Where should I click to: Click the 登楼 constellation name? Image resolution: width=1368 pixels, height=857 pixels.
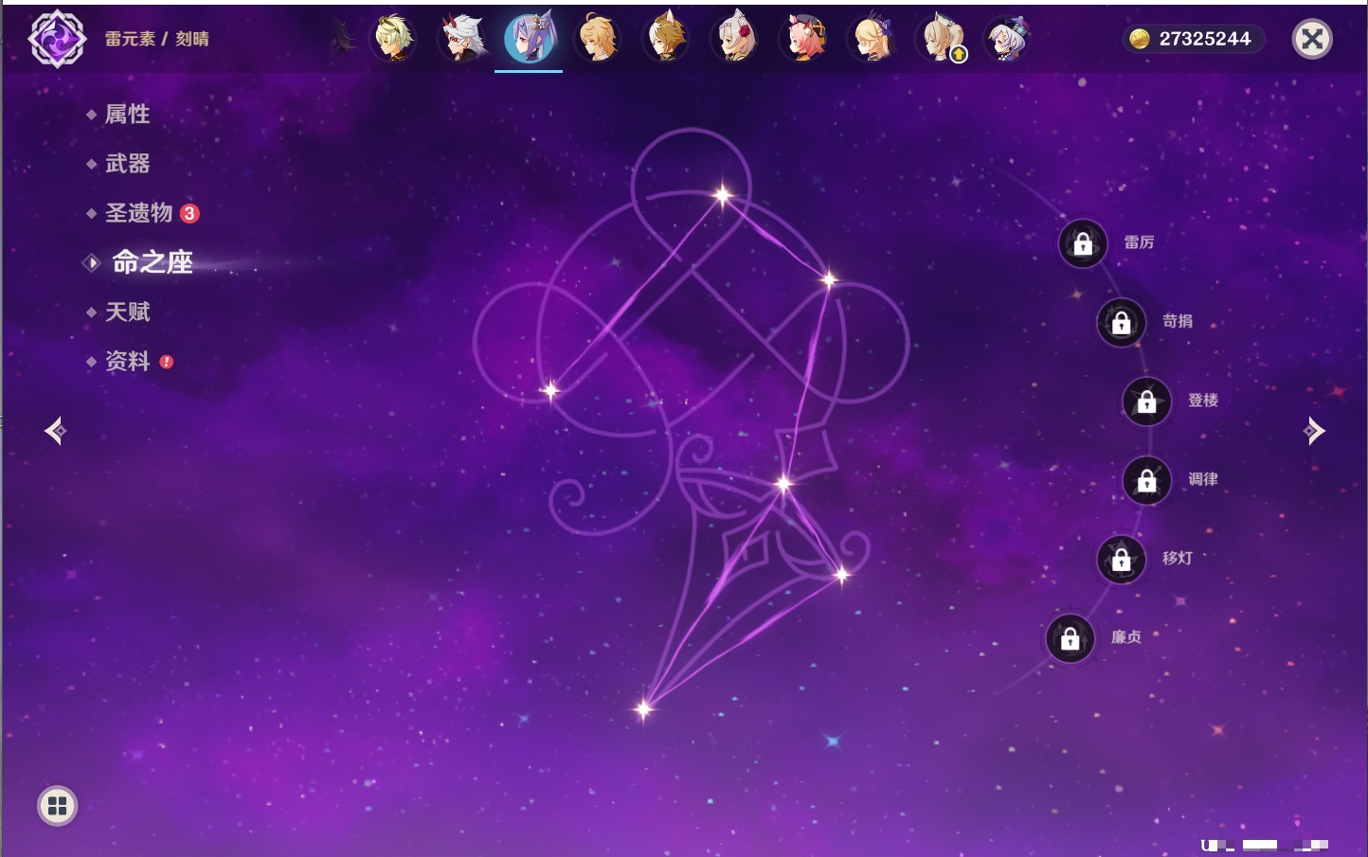coord(1203,400)
